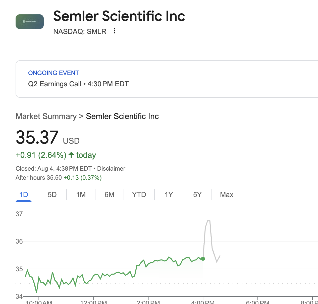The width and height of the screenshot is (318, 304).
Task: Click the ONGOING EVENT label
Action: (x=53, y=73)
